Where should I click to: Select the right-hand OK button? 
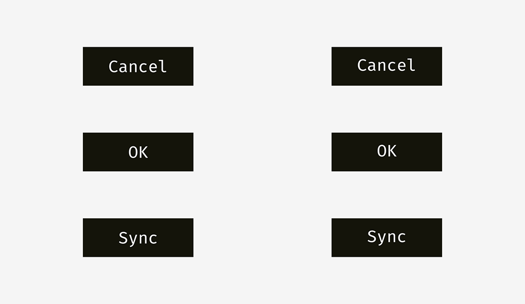click(387, 152)
